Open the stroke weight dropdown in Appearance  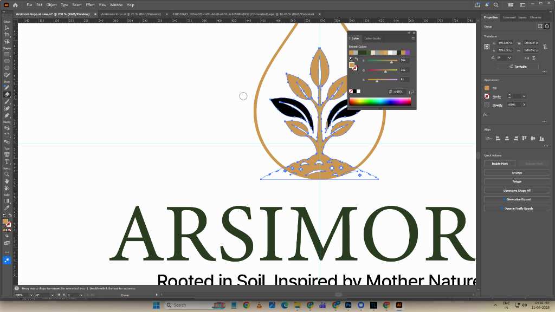pos(524,96)
